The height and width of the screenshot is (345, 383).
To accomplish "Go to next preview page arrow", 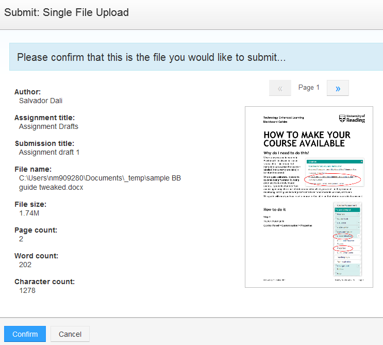I will pos(338,88).
